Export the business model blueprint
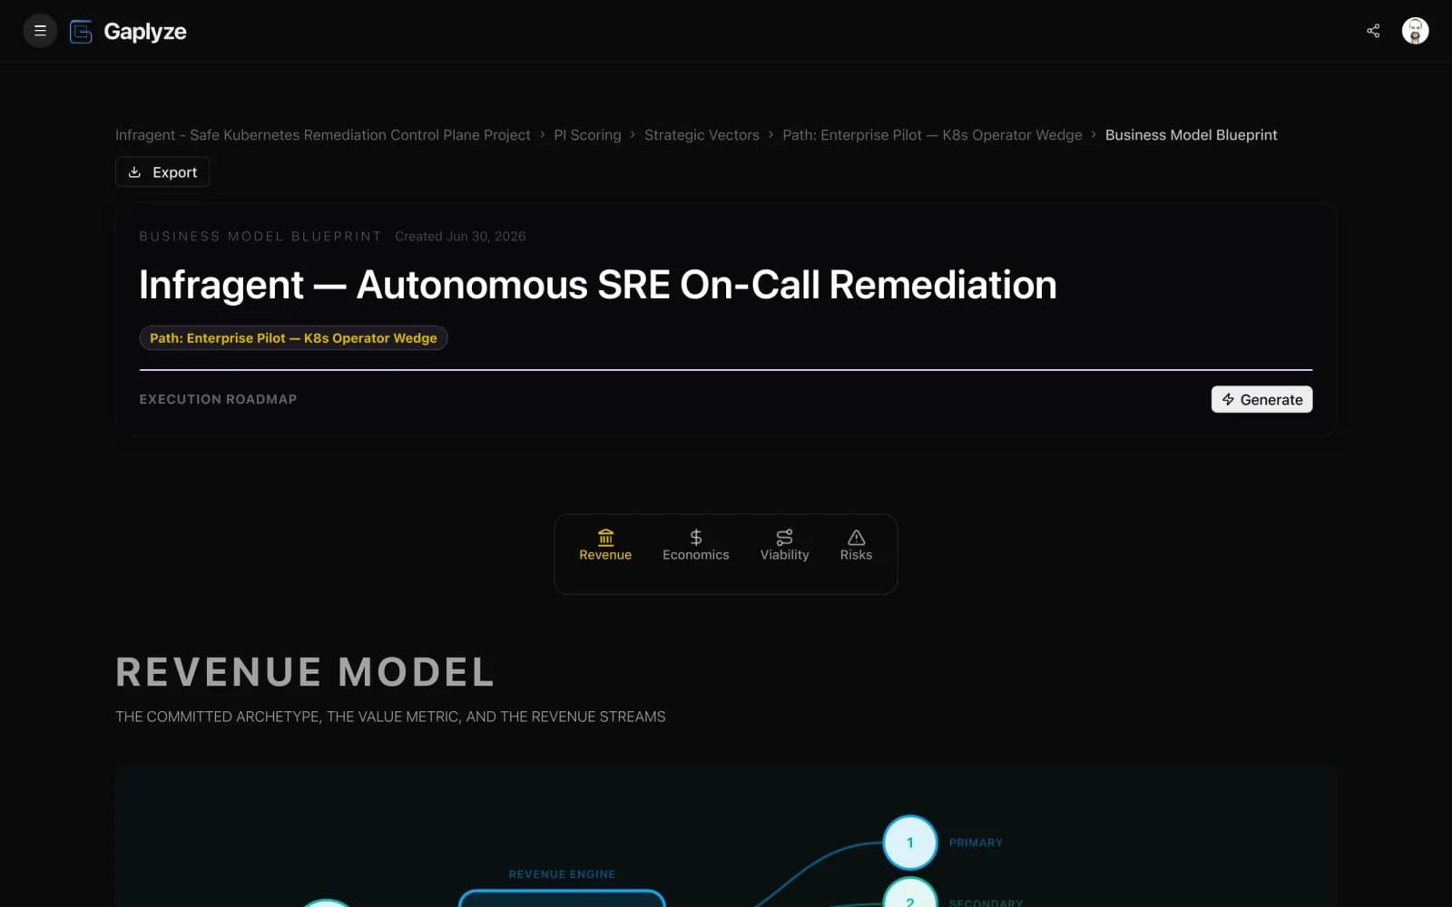1452x907 pixels. pyautogui.click(x=162, y=172)
